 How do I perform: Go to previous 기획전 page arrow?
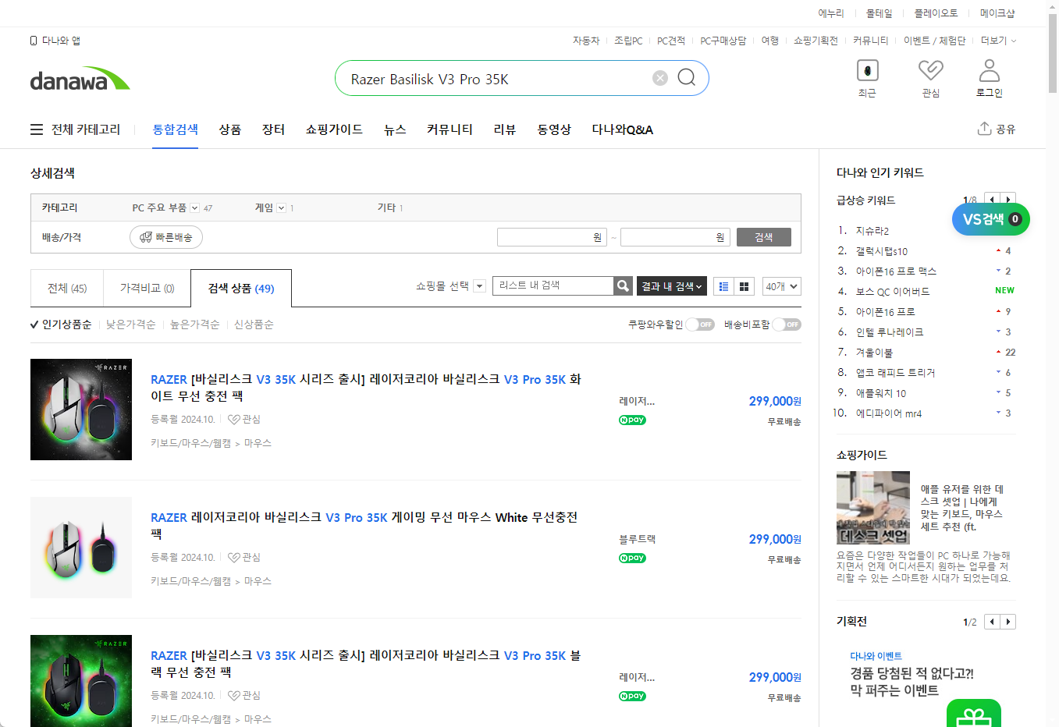click(992, 622)
